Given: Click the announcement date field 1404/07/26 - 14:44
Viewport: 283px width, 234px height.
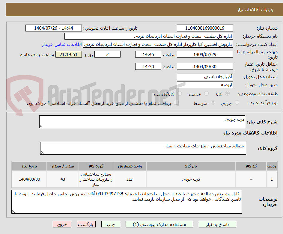Looking at the screenshot, I should coord(54,28).
